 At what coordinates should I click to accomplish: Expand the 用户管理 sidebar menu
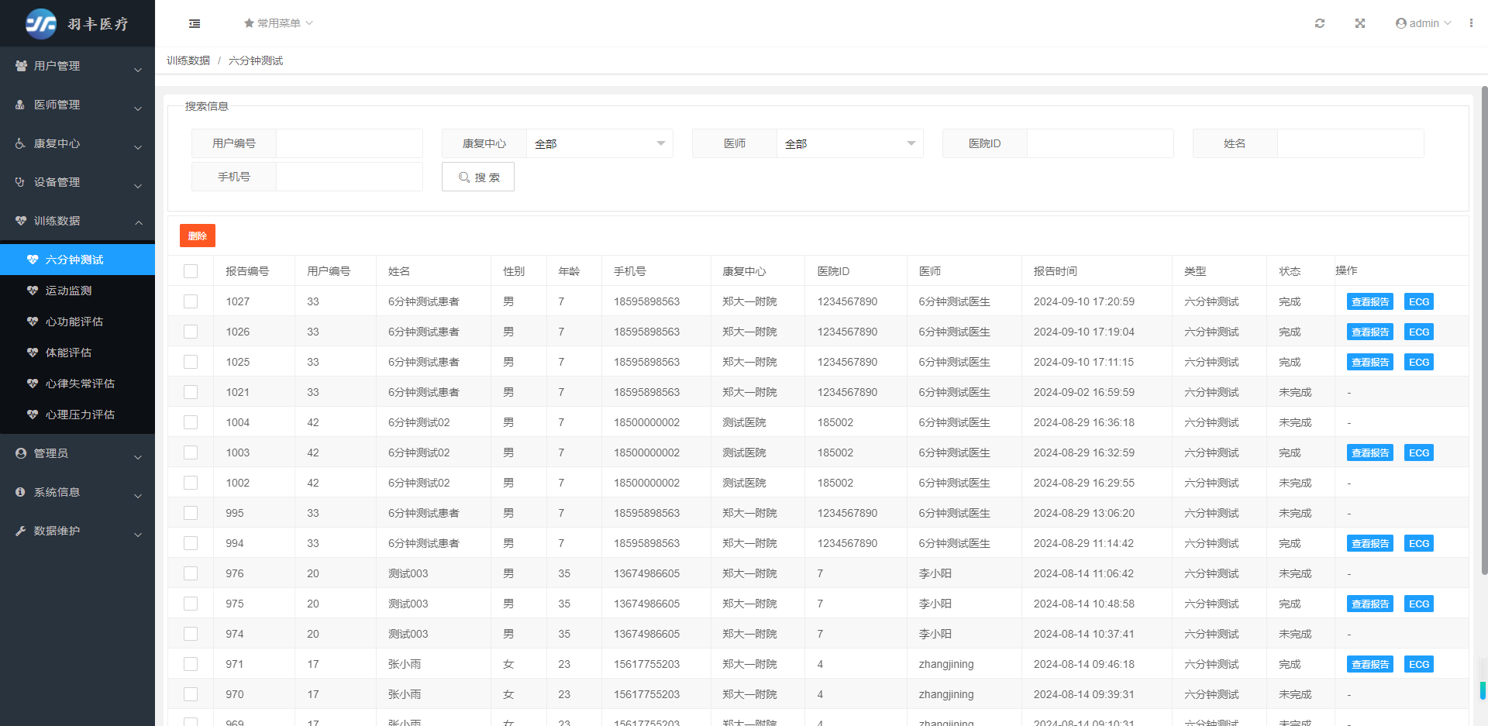click(x=77, y=67)
